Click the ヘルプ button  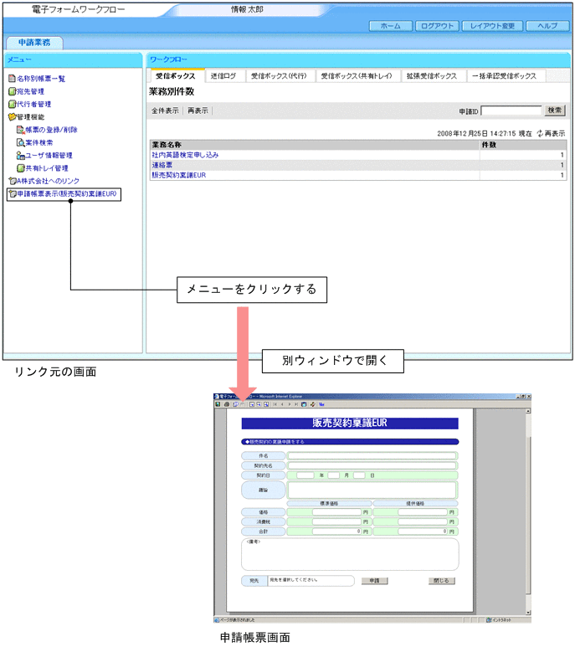(x=547, y=26)
